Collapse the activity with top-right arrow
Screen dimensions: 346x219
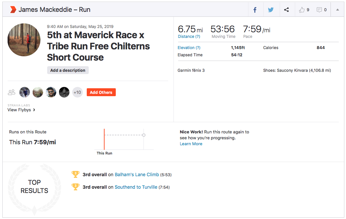pos(337,10)
